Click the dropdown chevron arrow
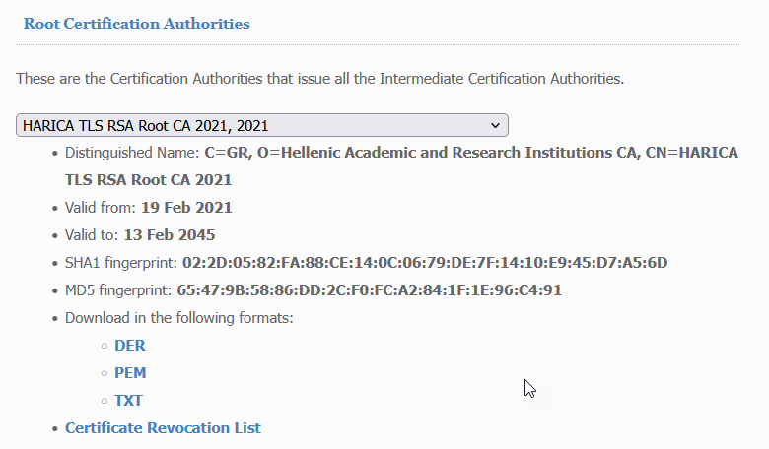 495,125
